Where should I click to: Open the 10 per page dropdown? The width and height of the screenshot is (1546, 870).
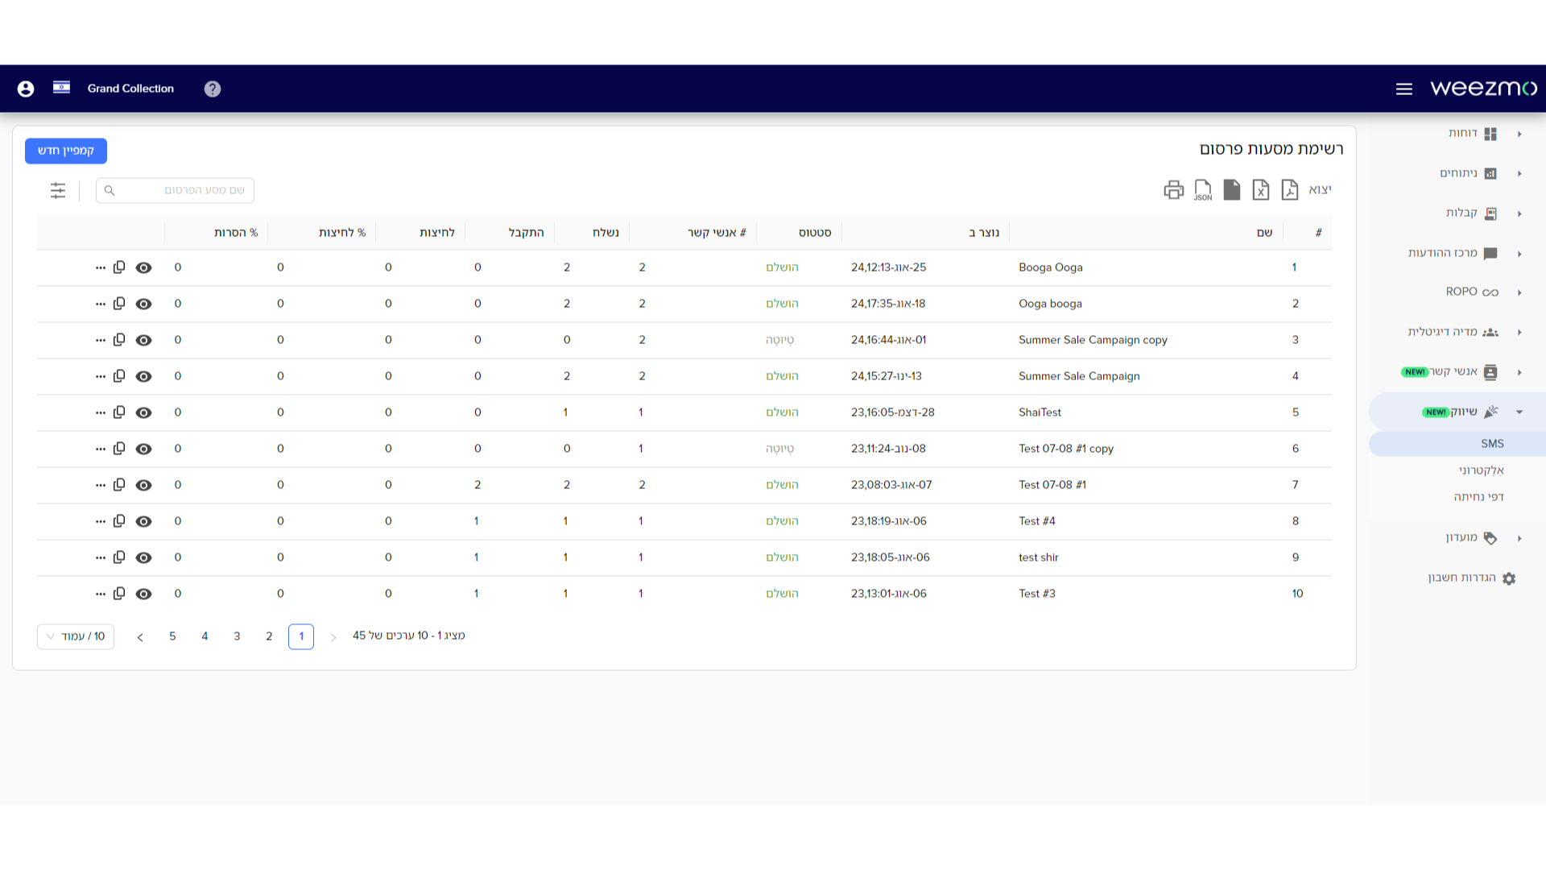coord(76,636)
